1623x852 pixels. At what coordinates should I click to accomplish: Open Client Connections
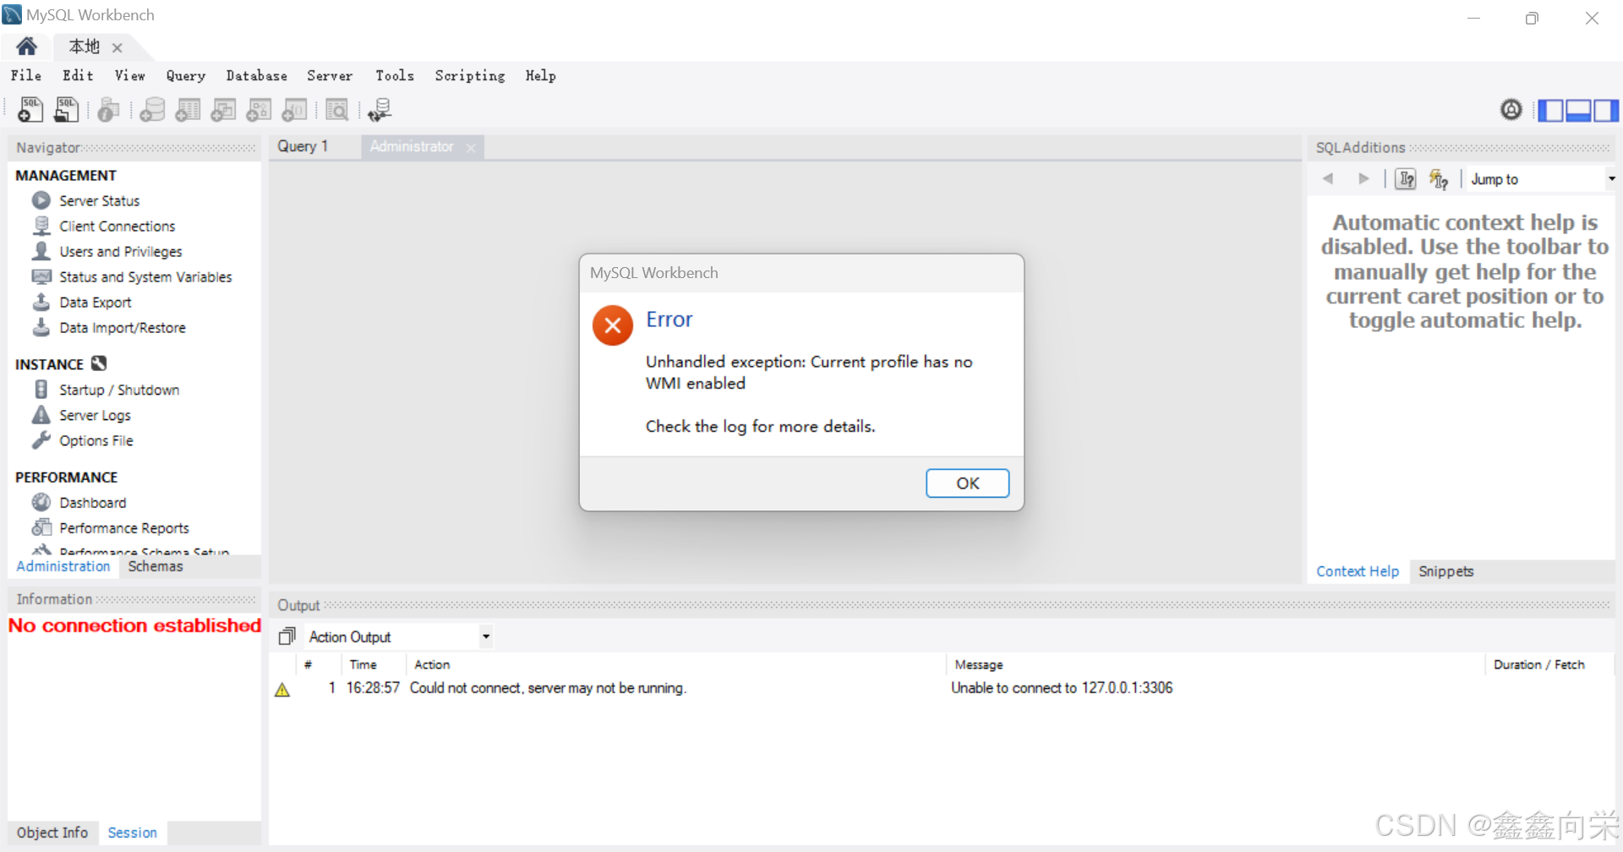[x=117, y=227]
